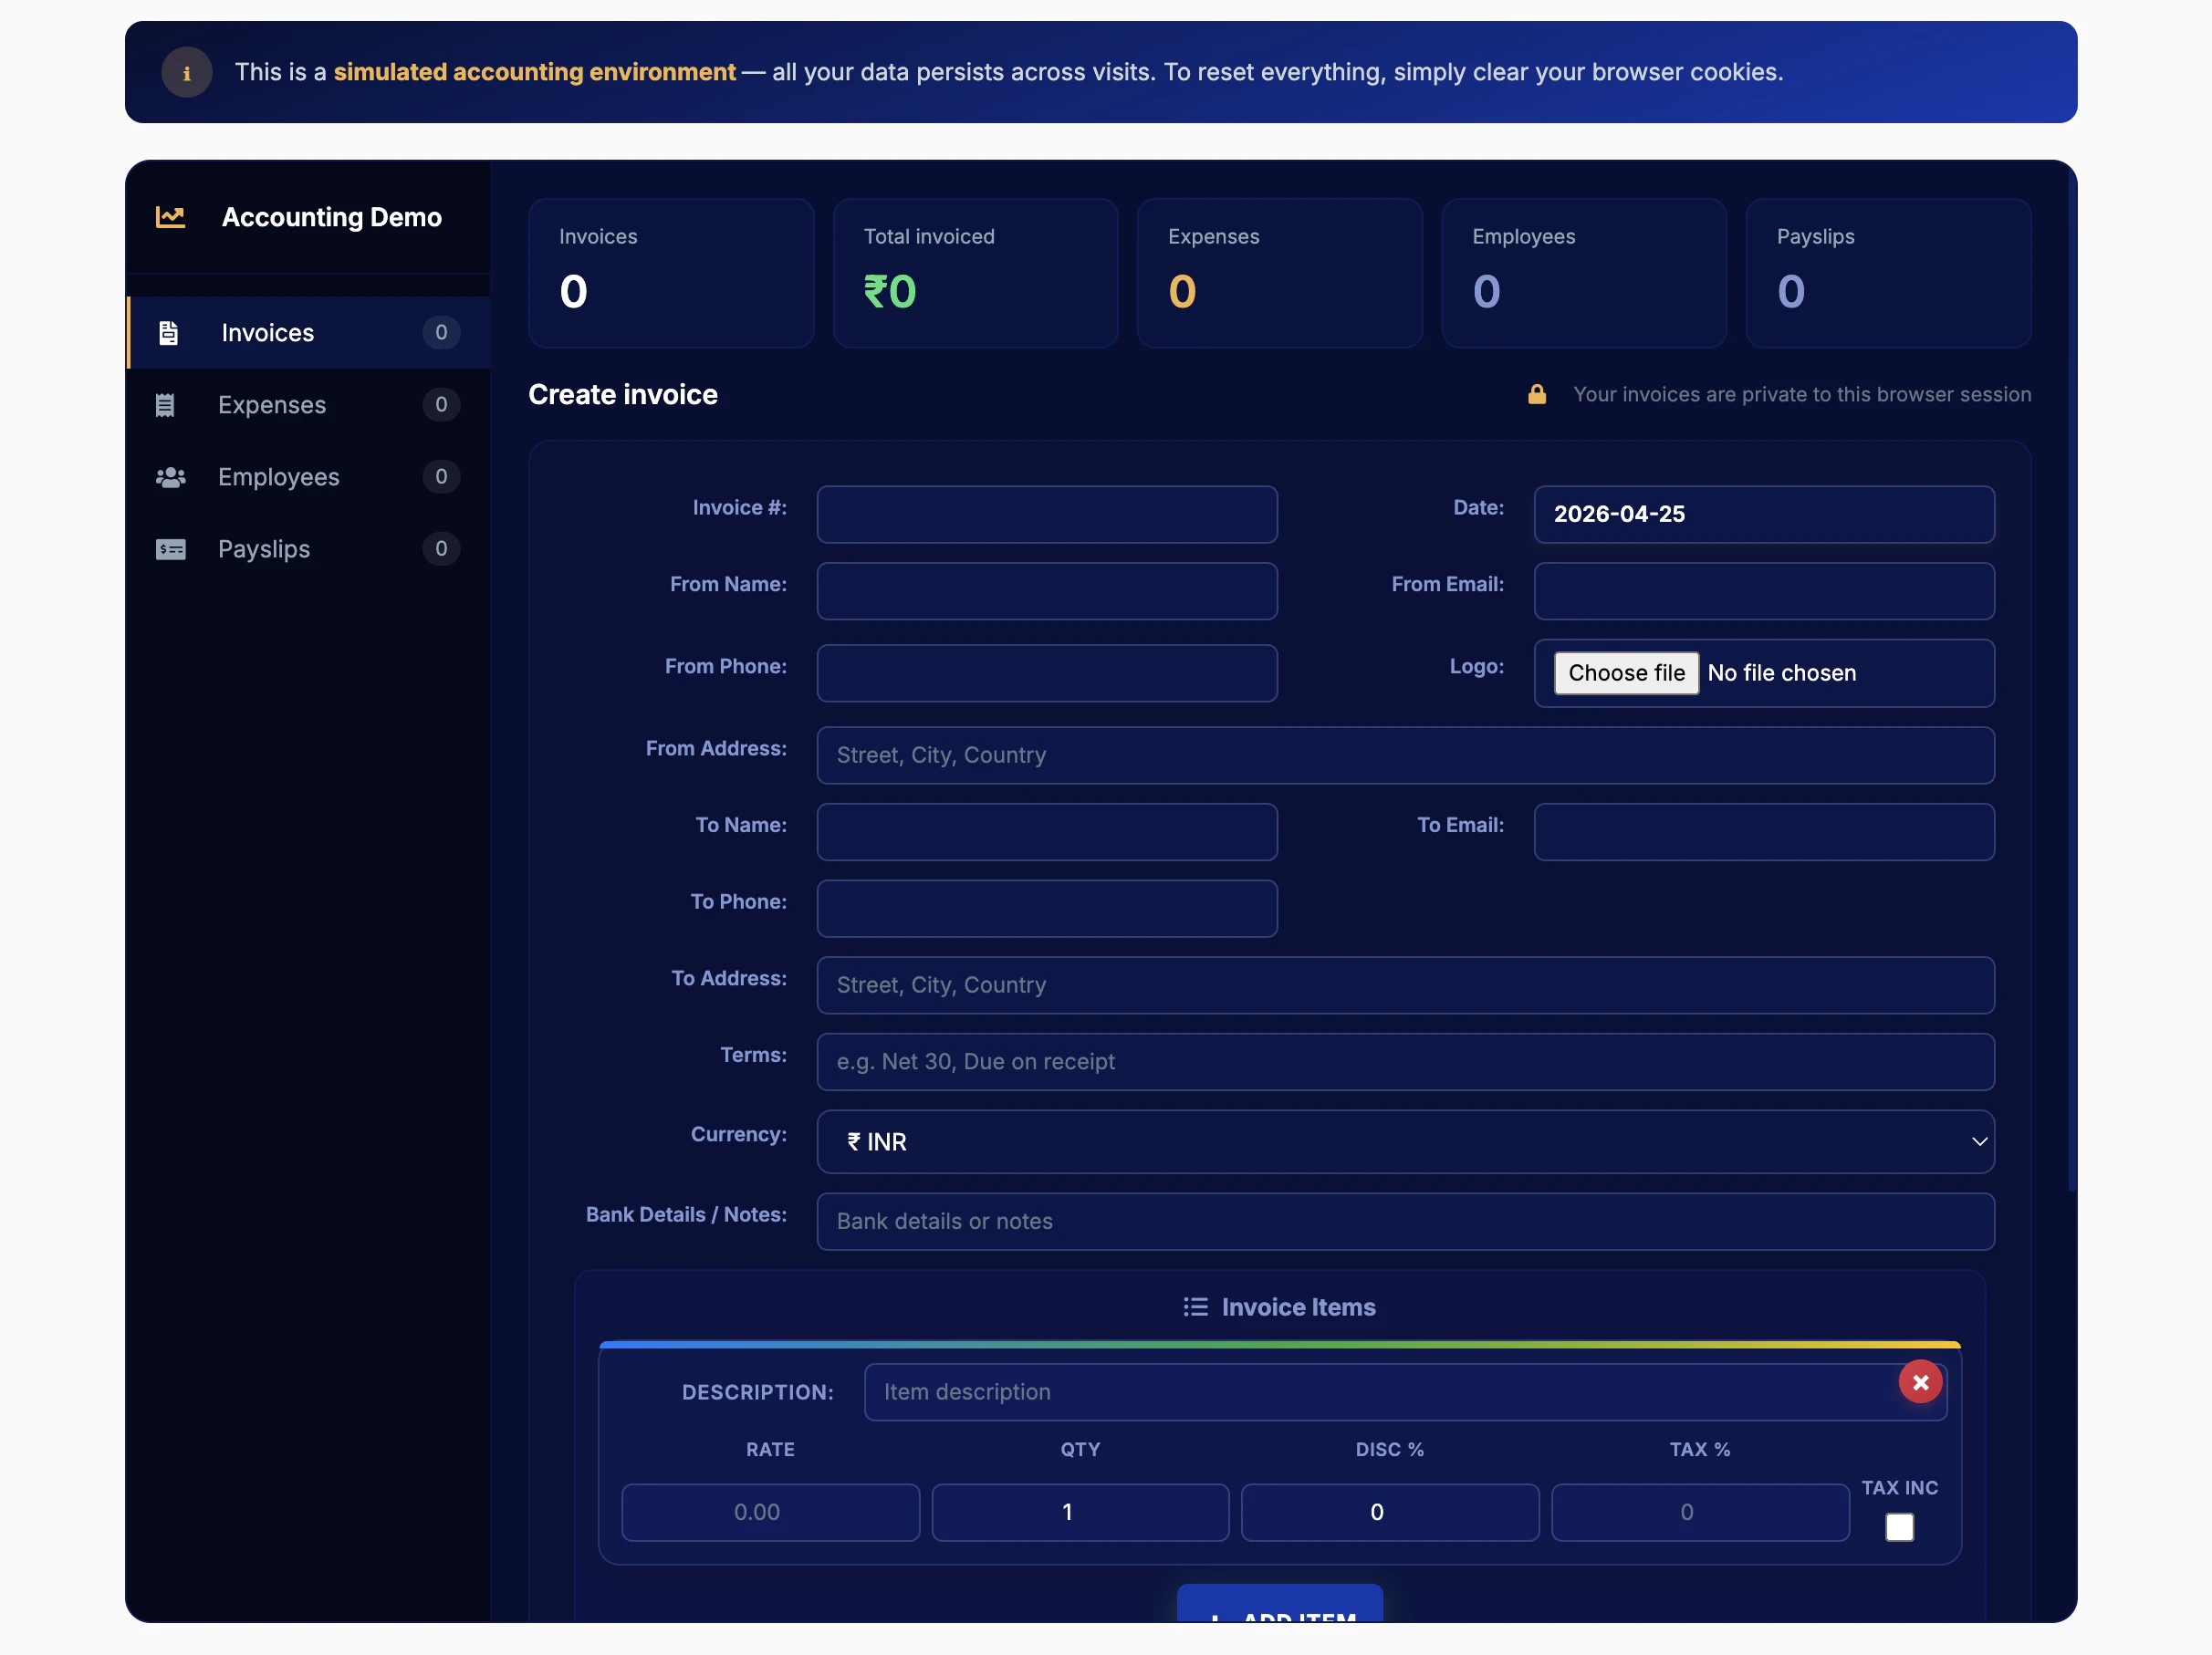The height and width of the screenshot is (1655, 2212).
Task: Click the Invoice # input field
Action: 1046,514
